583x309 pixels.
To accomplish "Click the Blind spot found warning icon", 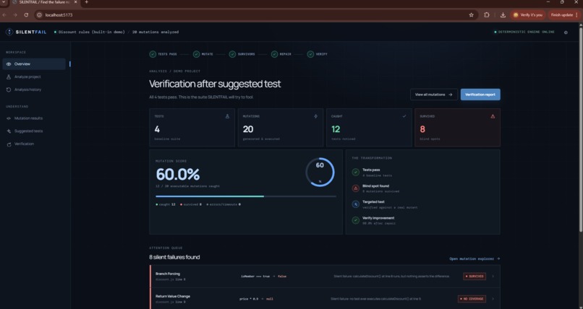I will click(x=355, y=188).
